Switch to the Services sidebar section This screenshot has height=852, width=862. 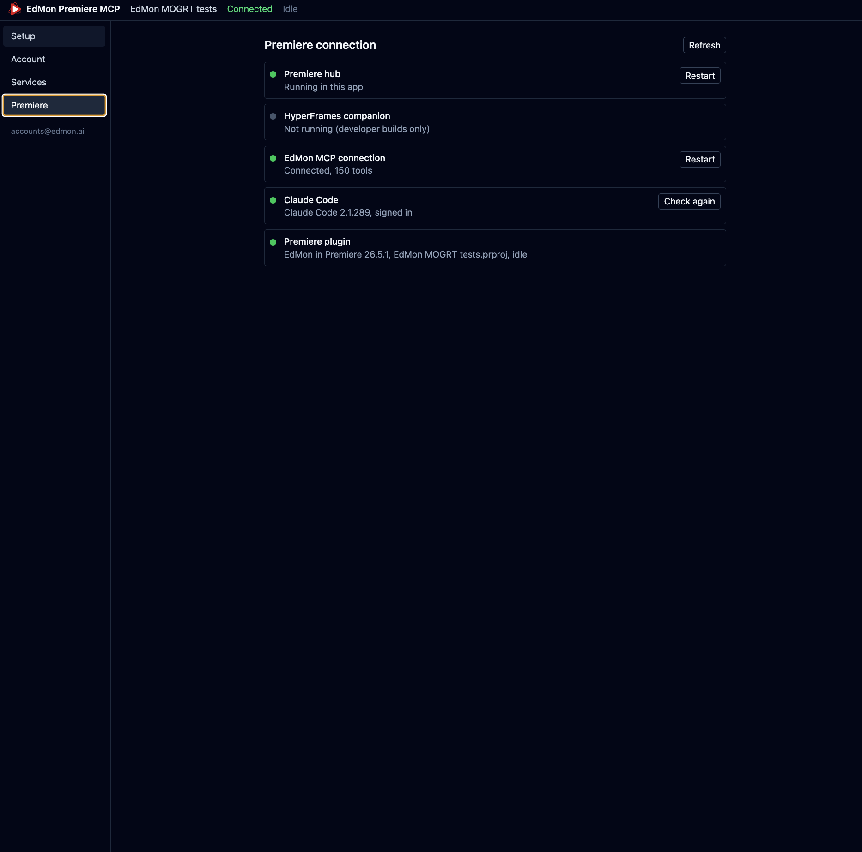click(x=54, y=82)
